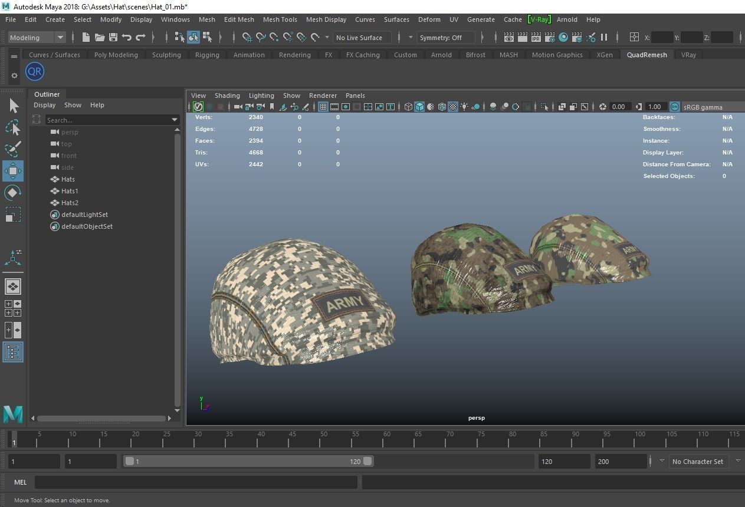Activate the Rotate tool in the toolbox

click(x=13, y=193)
